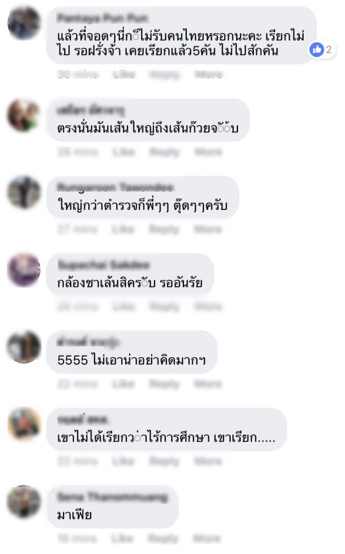Reply to the '5555 ไม่เอาน่า' comment

point(165,384)
